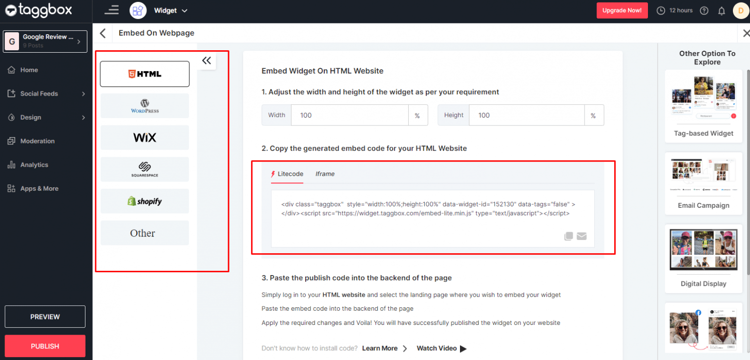The image size is (750, 360).
Task: Open notifications with the bell icon
Action: (x=722, y=10)
